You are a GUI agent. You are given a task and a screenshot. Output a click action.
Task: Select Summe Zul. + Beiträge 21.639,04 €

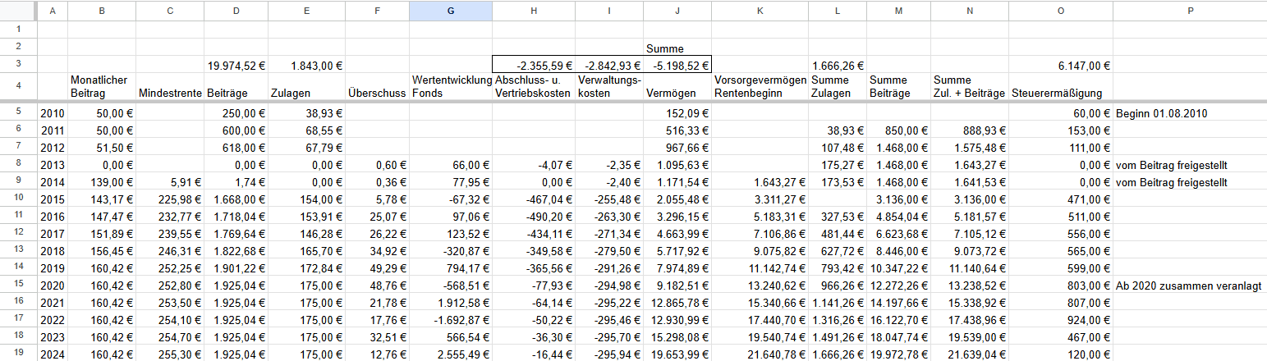(970, 354)
